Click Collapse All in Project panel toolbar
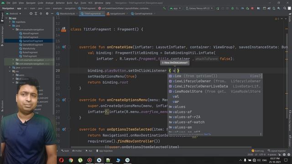Screen dimensions: 292x164 (41, 14)
